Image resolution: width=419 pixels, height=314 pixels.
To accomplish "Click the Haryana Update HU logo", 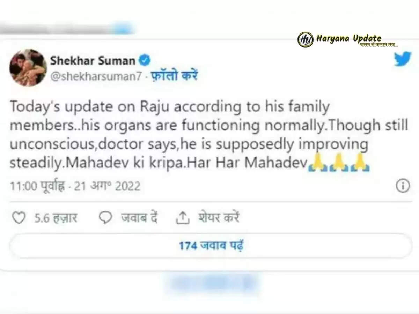I will coord(305,39).
